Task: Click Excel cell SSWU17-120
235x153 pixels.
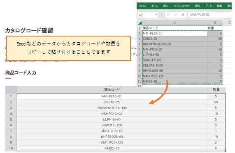Action: (175, 60)
